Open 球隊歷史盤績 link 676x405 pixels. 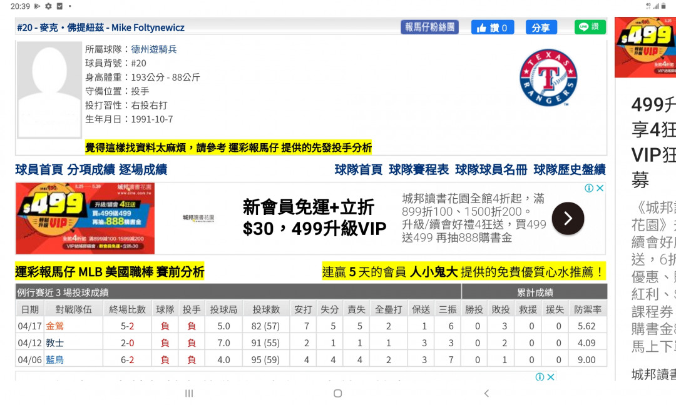(570, 169)
